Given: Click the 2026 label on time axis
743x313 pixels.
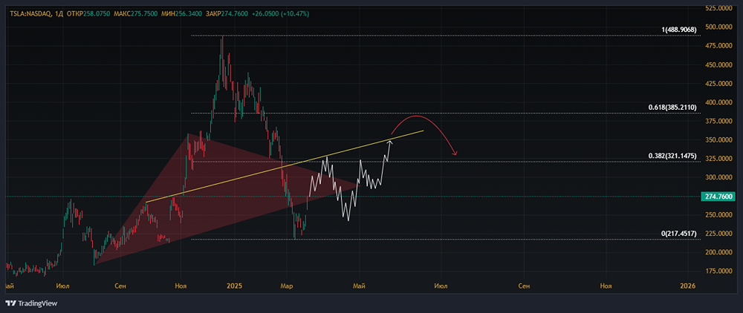Looking at the screenshot, I should tap(687, 286).
